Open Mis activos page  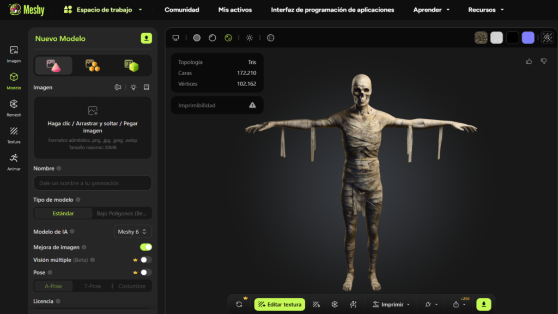point(235,10)
